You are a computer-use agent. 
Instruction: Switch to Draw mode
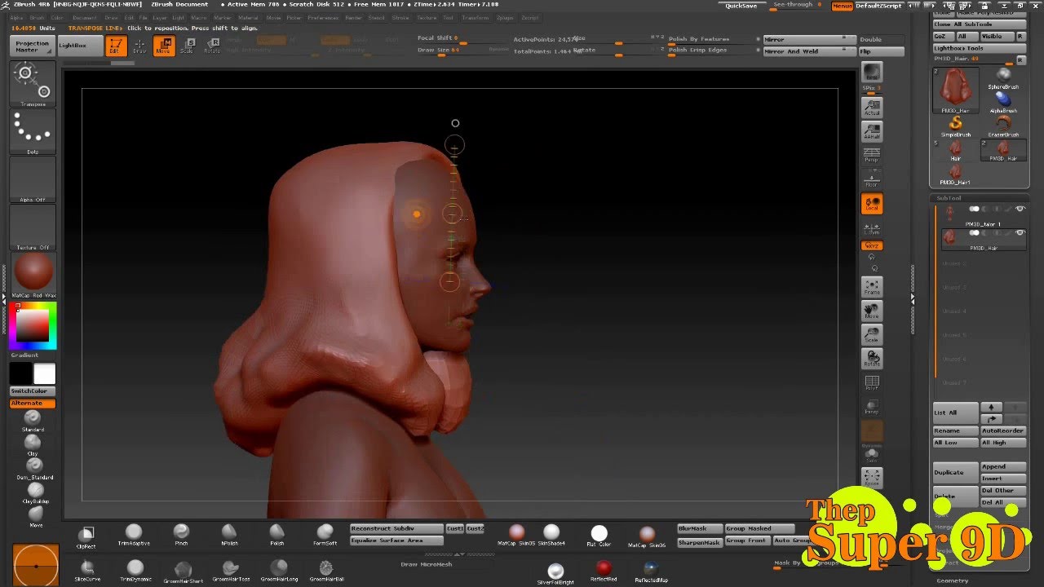point(139,46)
